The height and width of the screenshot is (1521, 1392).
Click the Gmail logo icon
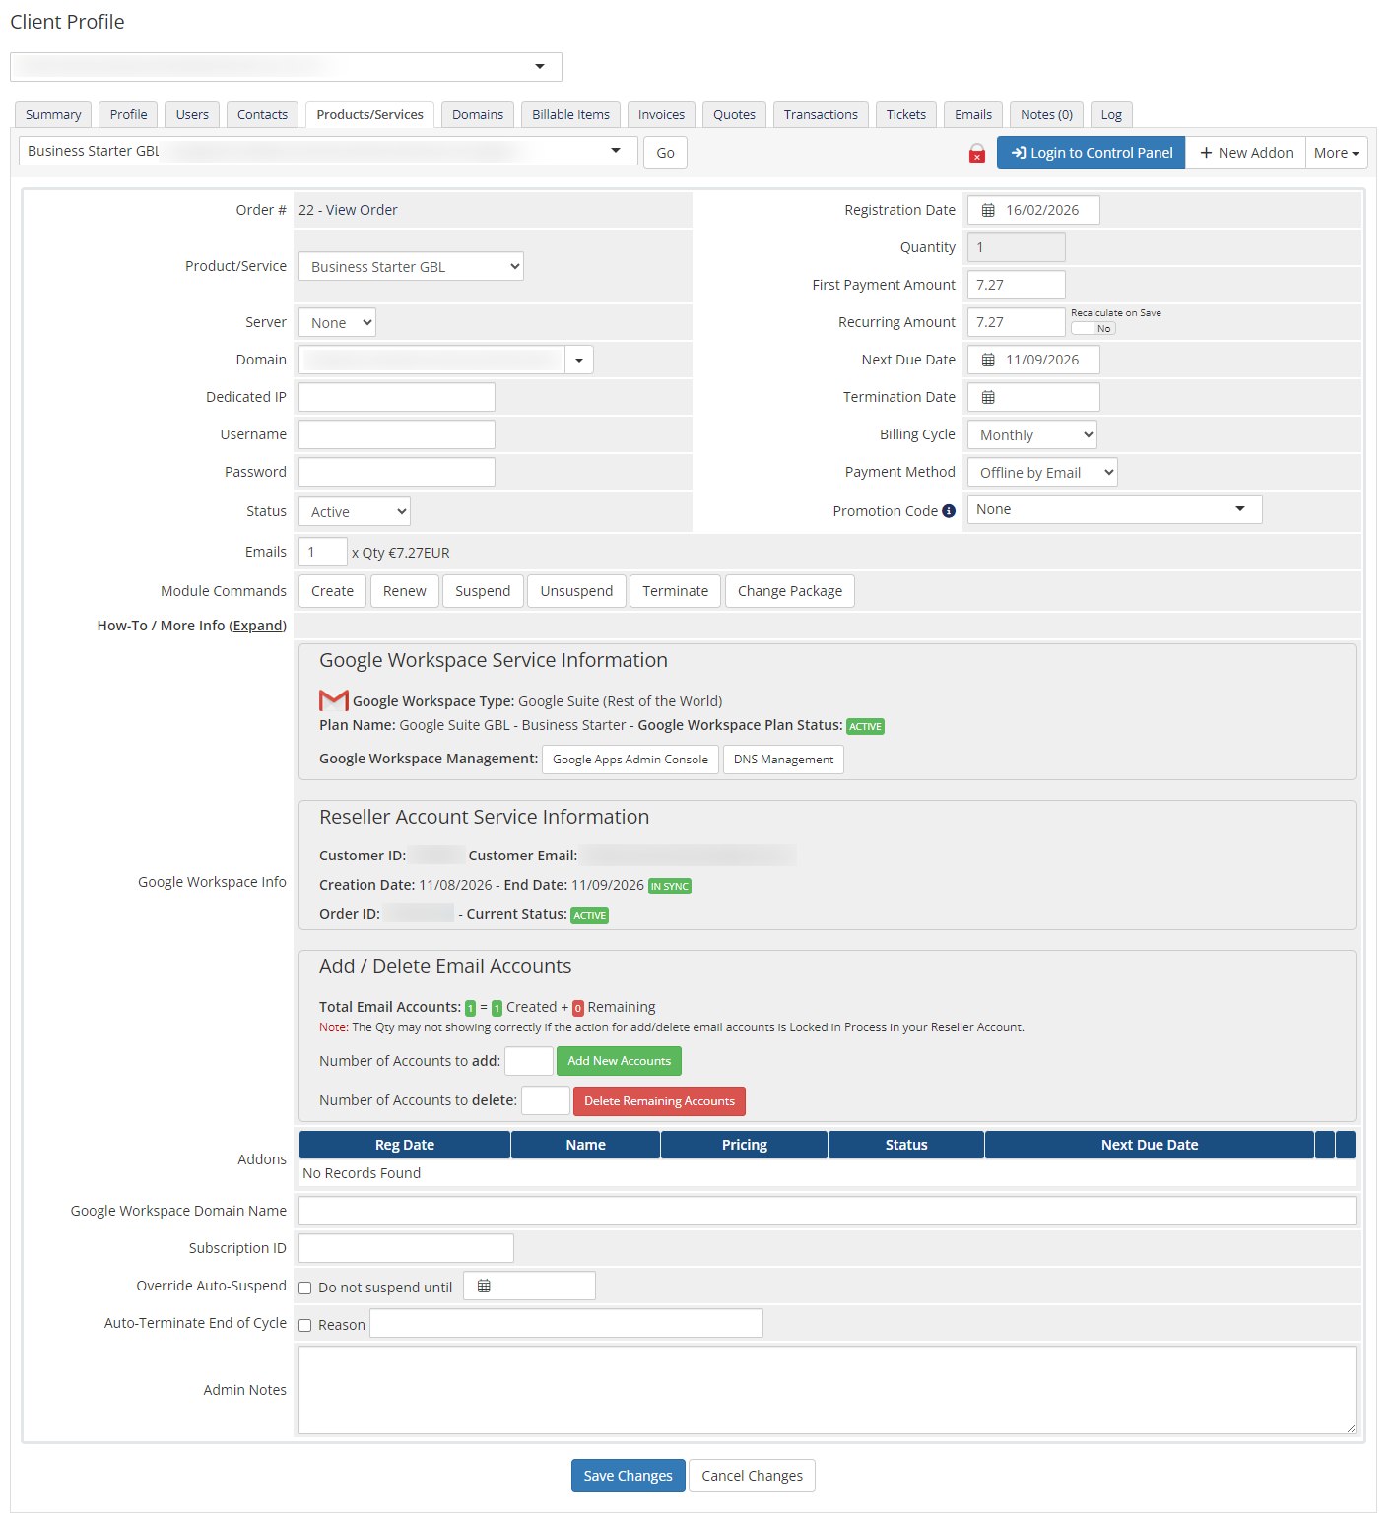(x=334, y=700)
